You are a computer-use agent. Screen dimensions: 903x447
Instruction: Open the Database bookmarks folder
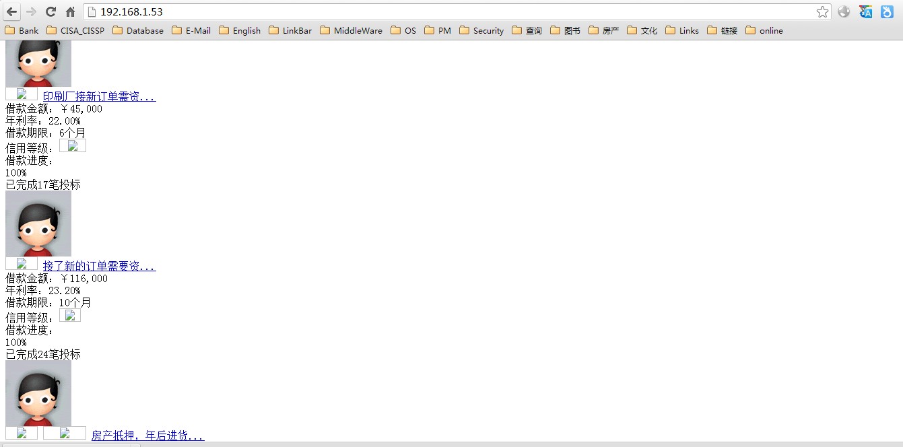tap(138, 30)
